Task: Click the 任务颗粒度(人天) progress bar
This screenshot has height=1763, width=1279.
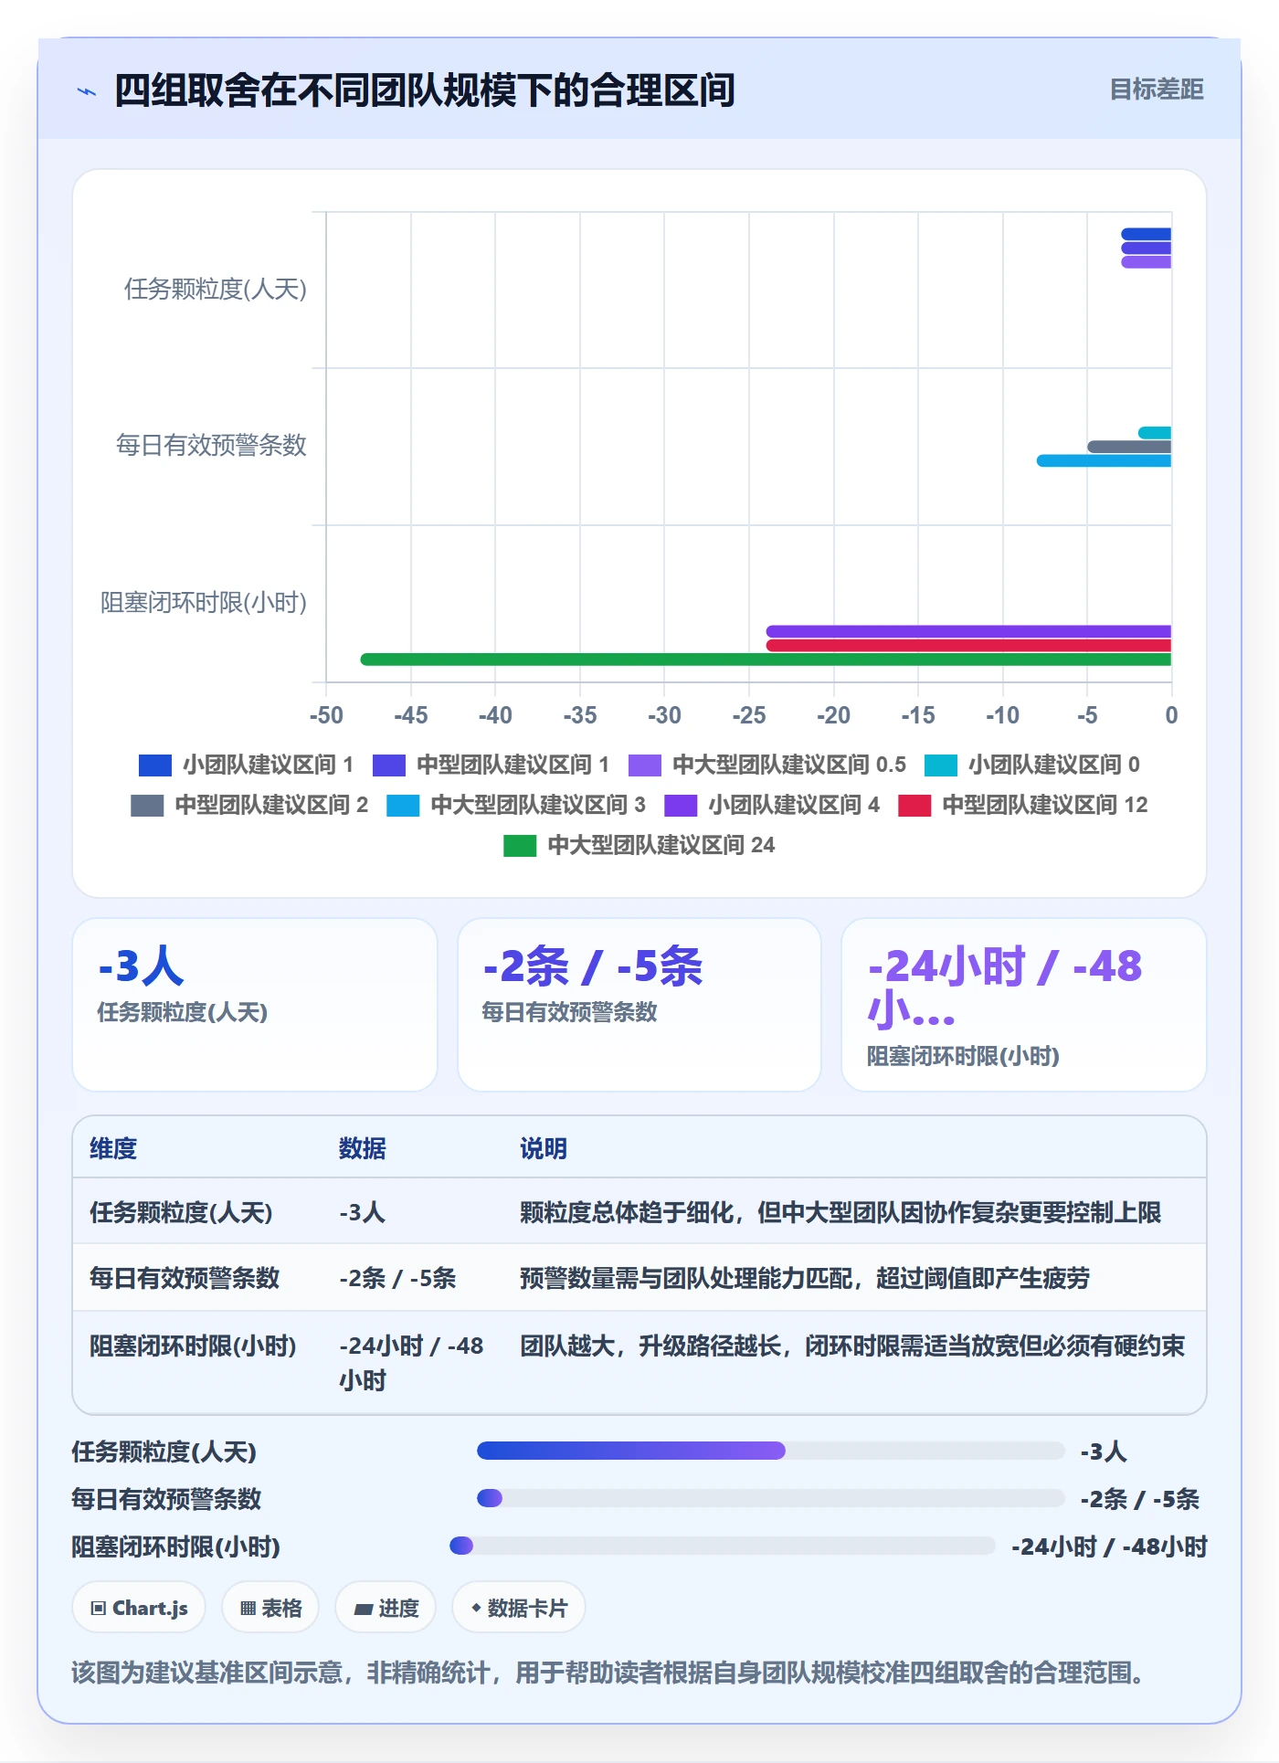Action: pyautogui.click(x=771, y=1451)
